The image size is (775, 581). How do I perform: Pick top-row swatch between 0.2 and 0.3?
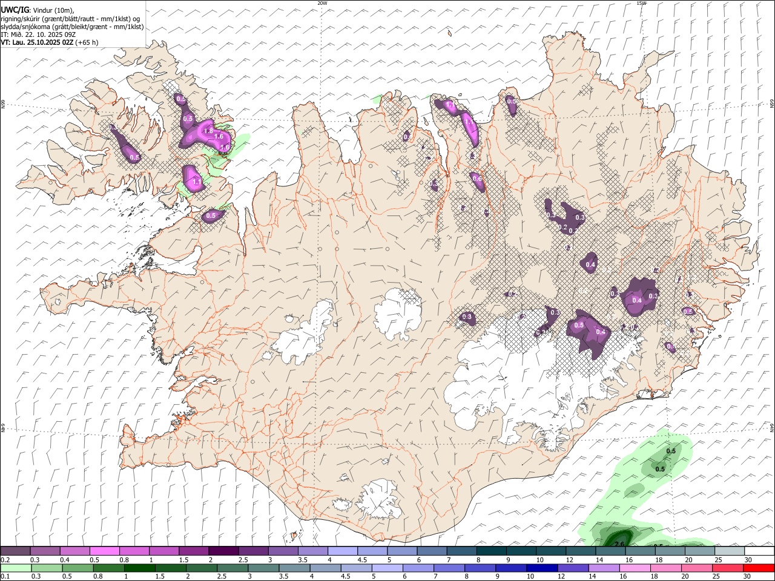point(15,551)
